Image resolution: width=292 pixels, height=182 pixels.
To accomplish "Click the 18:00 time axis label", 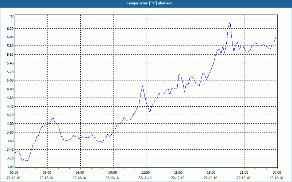I will [x=212, y=173].
